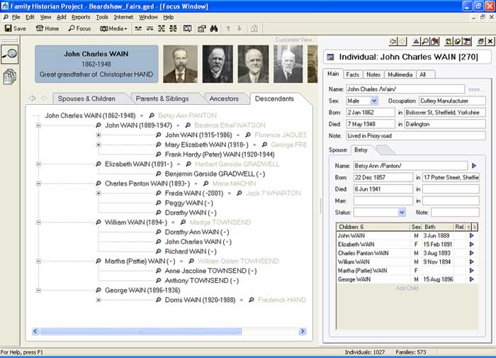496x358 pixels.
Task: Click the binoculars find icon
Action: 202,28
